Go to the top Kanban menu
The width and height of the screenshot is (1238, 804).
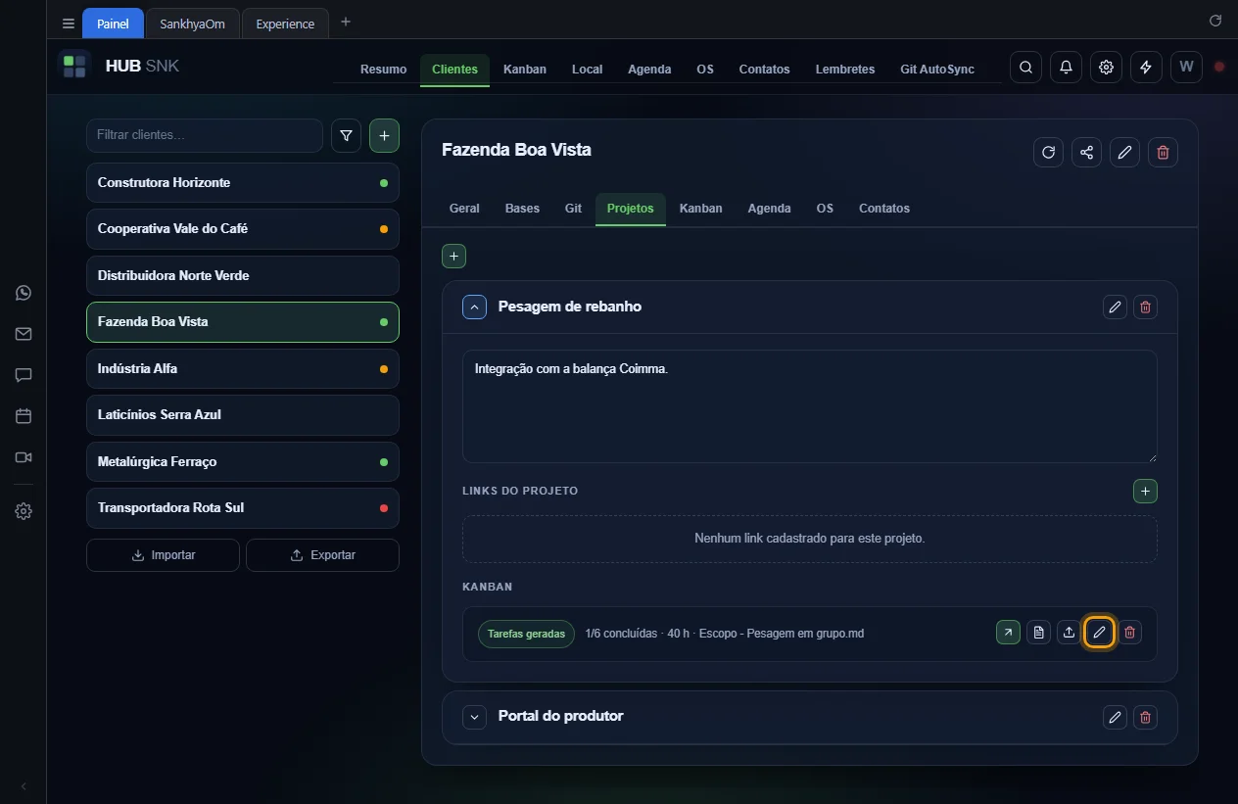click(525, 70)
